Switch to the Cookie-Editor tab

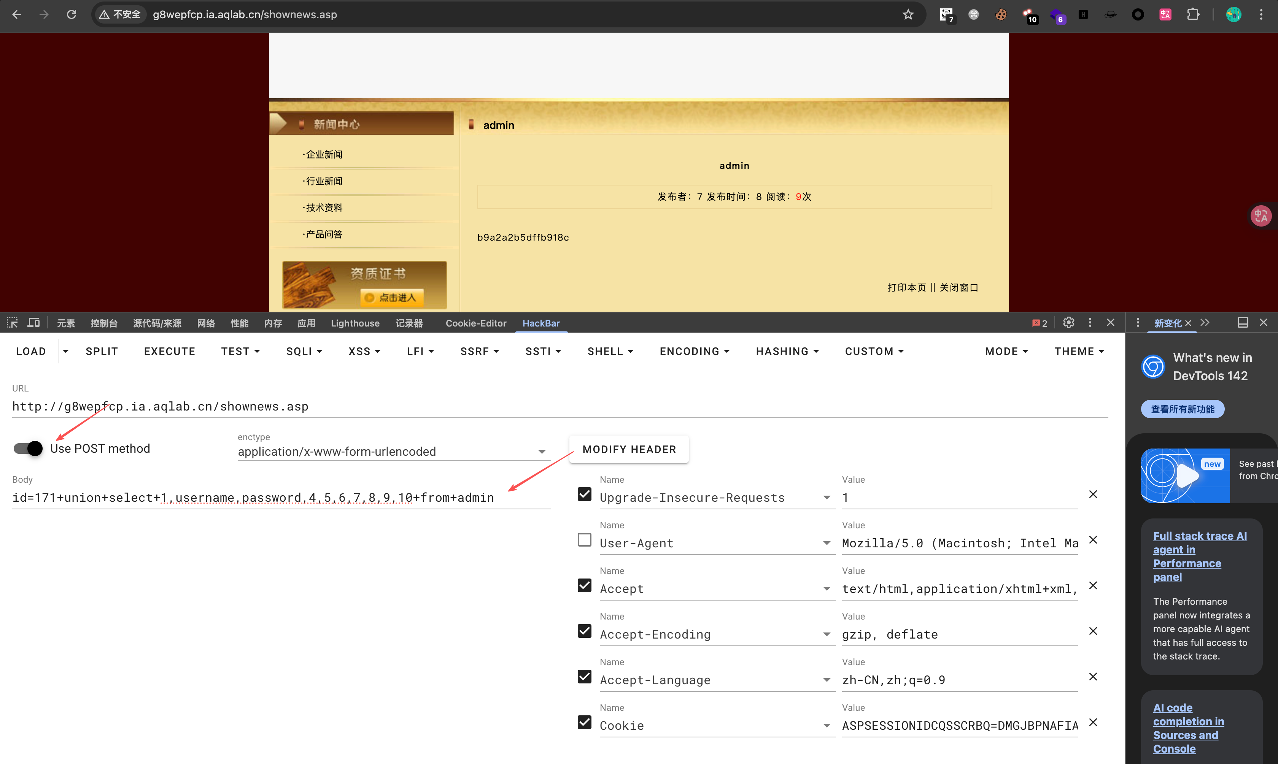pos(475,323)
